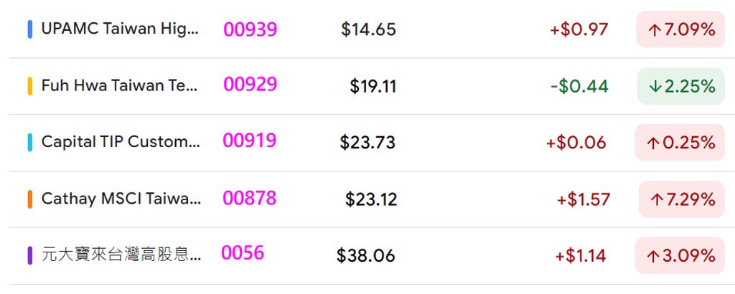
Task: Open the Capital TIP Custom entry
Action: click(121, 142)
